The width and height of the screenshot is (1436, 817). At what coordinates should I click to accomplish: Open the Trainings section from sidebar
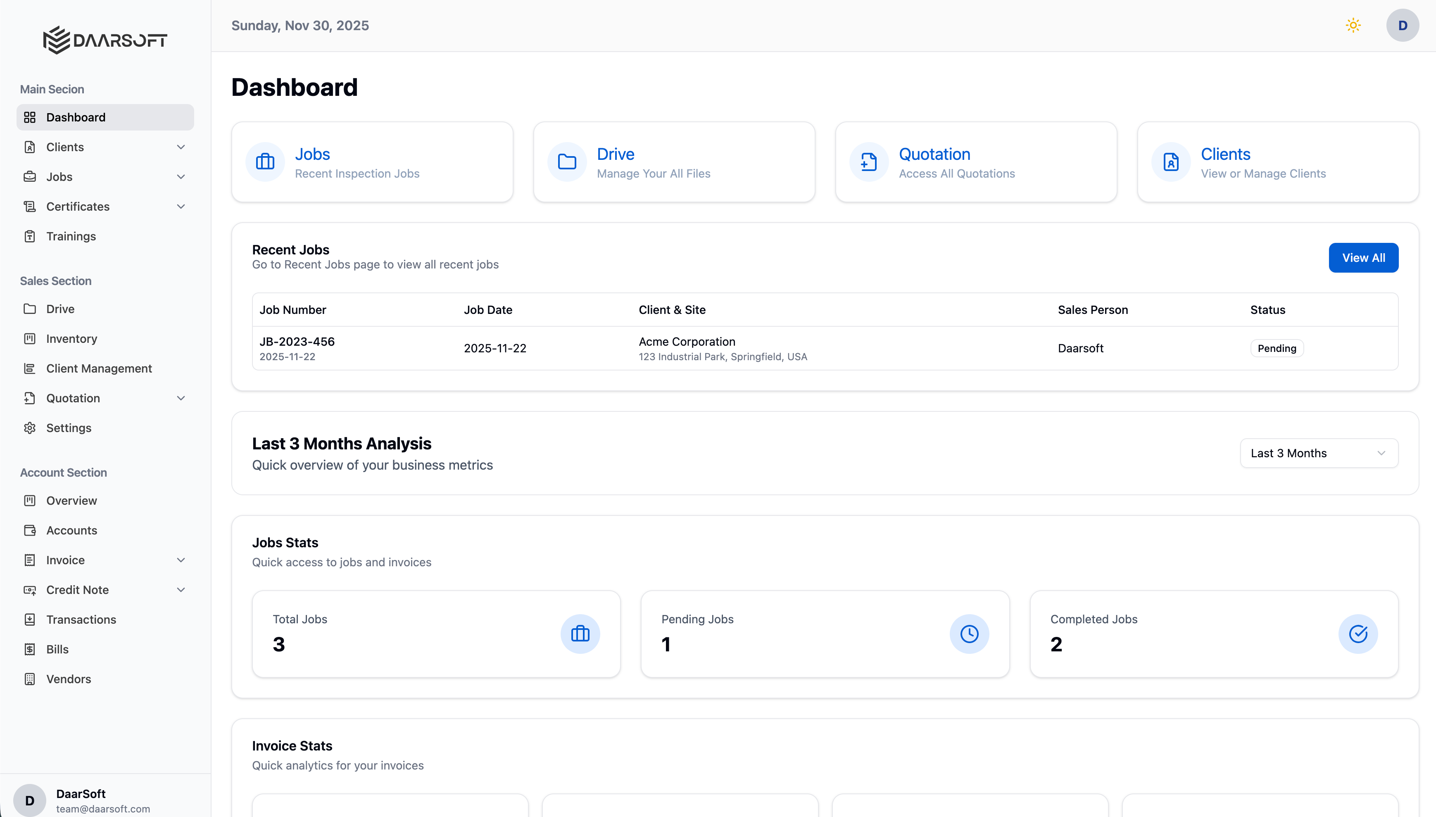(72, 236)
